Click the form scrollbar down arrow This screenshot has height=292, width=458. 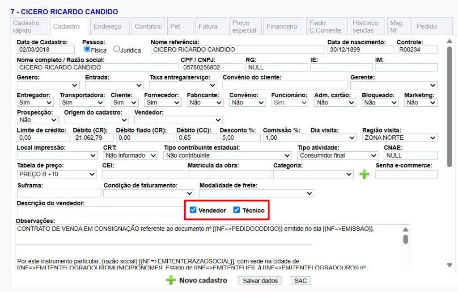450,265
